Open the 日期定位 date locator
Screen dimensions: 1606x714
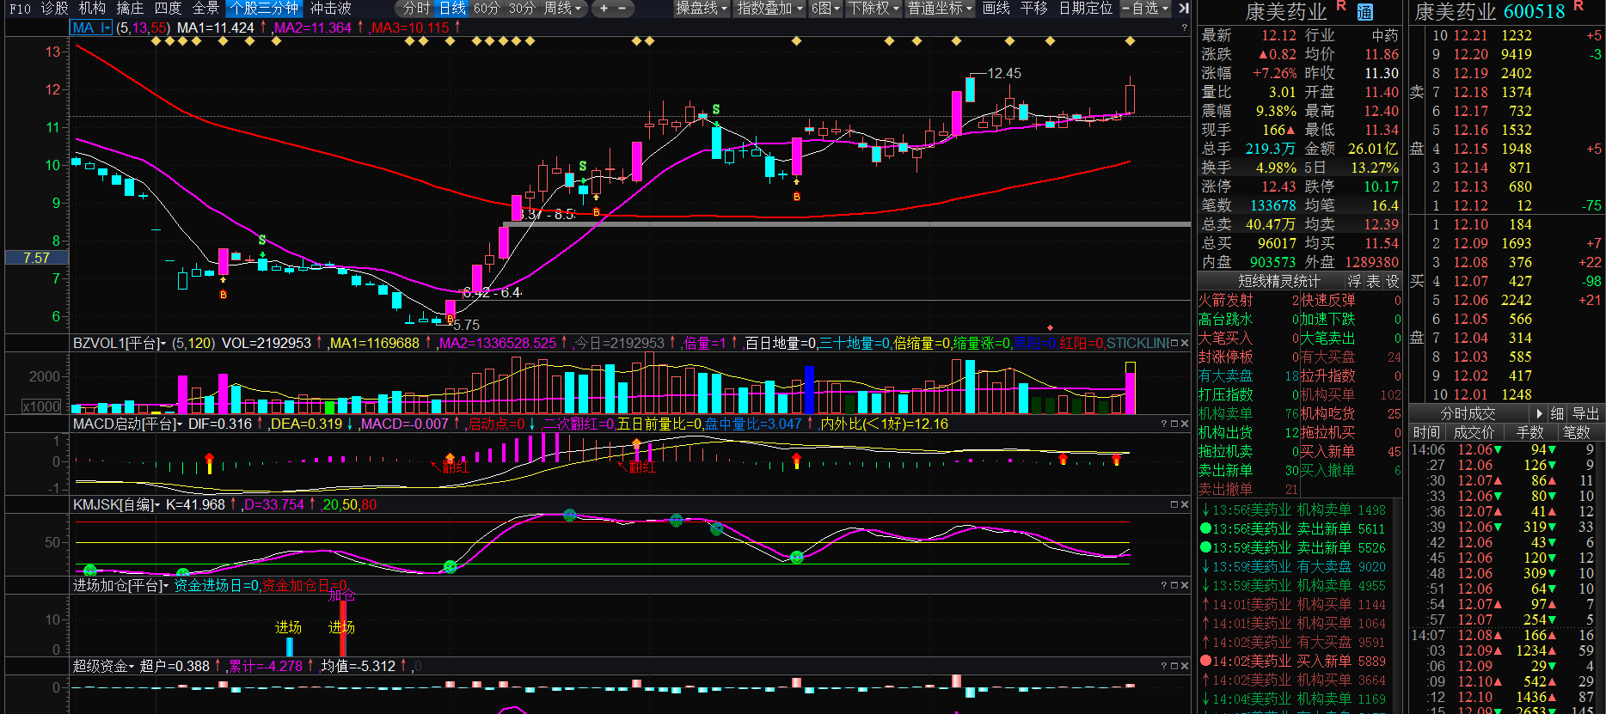(1085, 9)
